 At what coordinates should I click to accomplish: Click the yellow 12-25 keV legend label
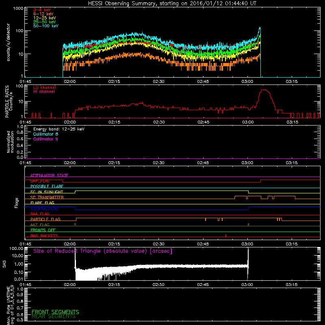pos(45,18)
